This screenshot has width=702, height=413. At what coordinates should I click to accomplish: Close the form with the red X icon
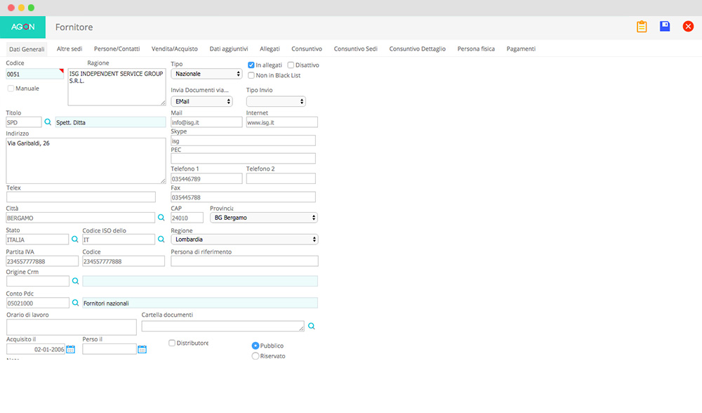[688, 27]
